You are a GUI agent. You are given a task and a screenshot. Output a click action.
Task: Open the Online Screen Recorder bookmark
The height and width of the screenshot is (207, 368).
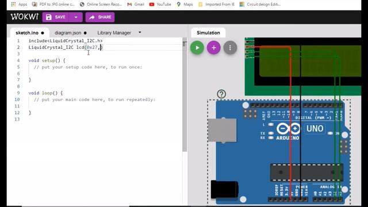[101, 4]
